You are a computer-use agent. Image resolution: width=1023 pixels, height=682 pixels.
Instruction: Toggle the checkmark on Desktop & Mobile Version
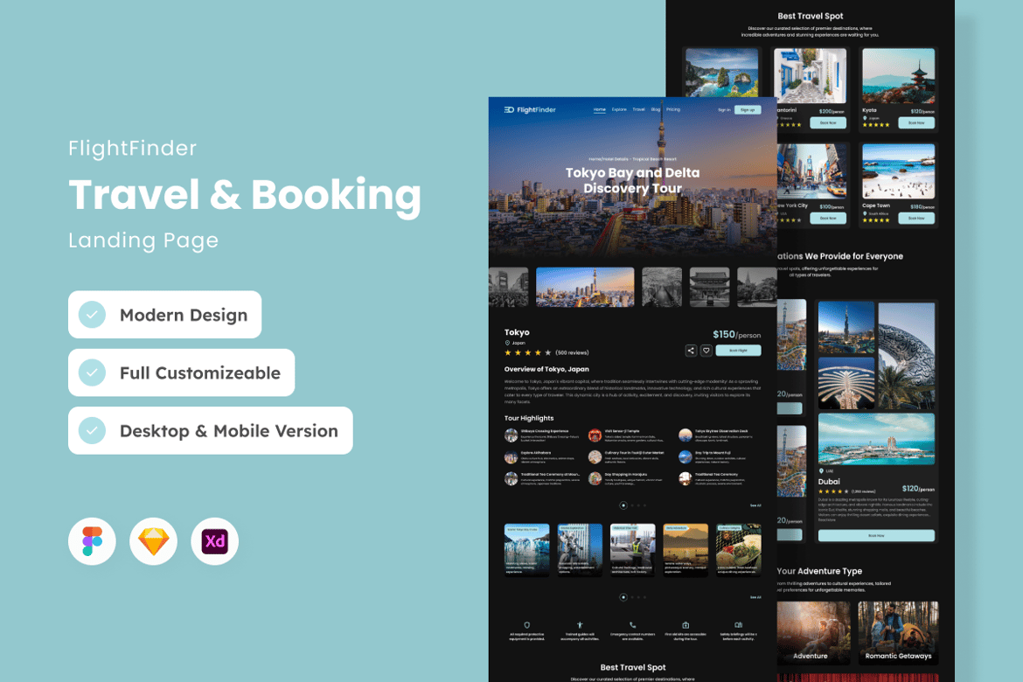coord(91,430)
